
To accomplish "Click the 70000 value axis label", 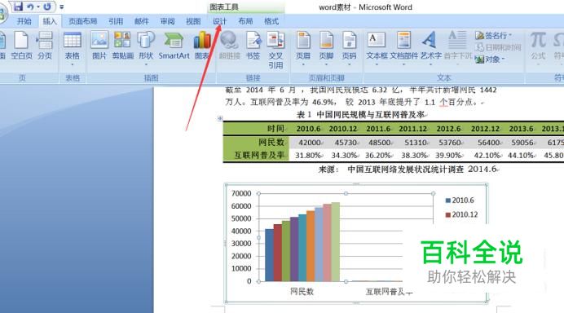I will pyautogui.click(x=241, y=193).
